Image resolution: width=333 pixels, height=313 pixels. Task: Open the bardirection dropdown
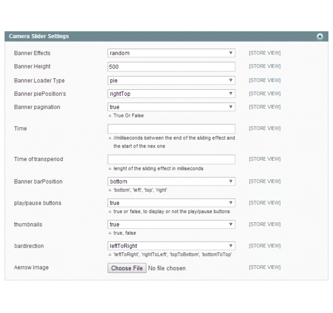pyautogui.click(x=171, y=246)
